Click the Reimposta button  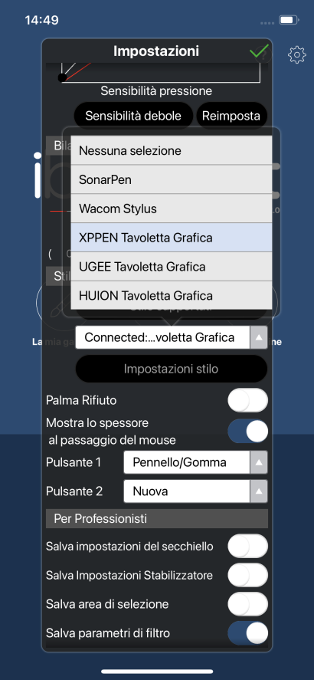click(231, 116)
